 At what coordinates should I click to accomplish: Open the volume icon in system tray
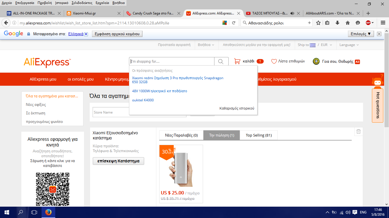(348, 212)
